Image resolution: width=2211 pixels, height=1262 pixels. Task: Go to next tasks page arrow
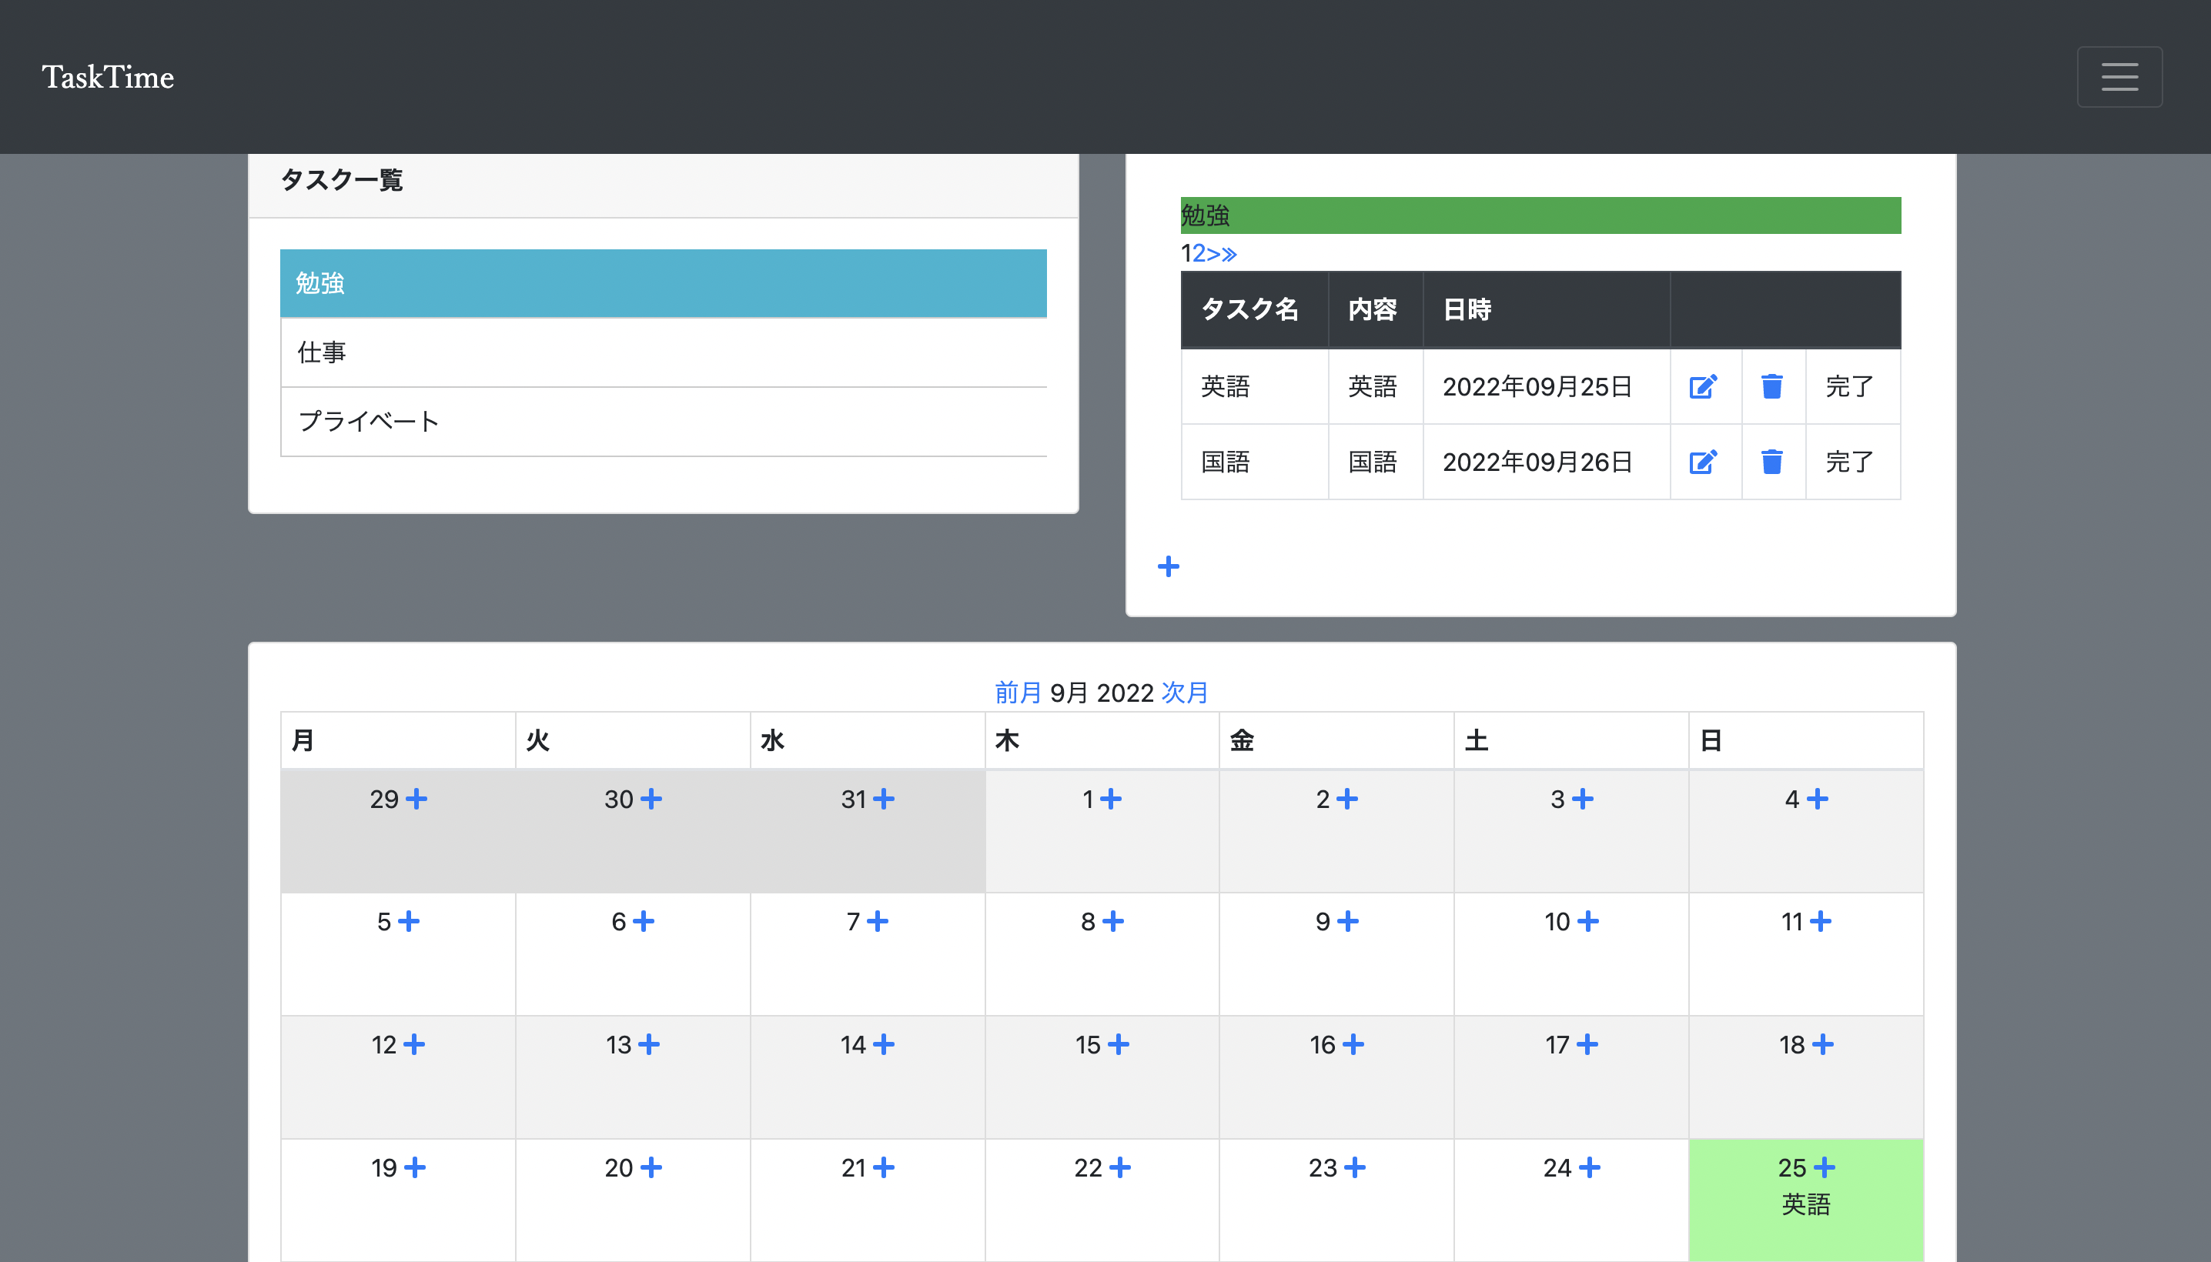point(1214,253)
